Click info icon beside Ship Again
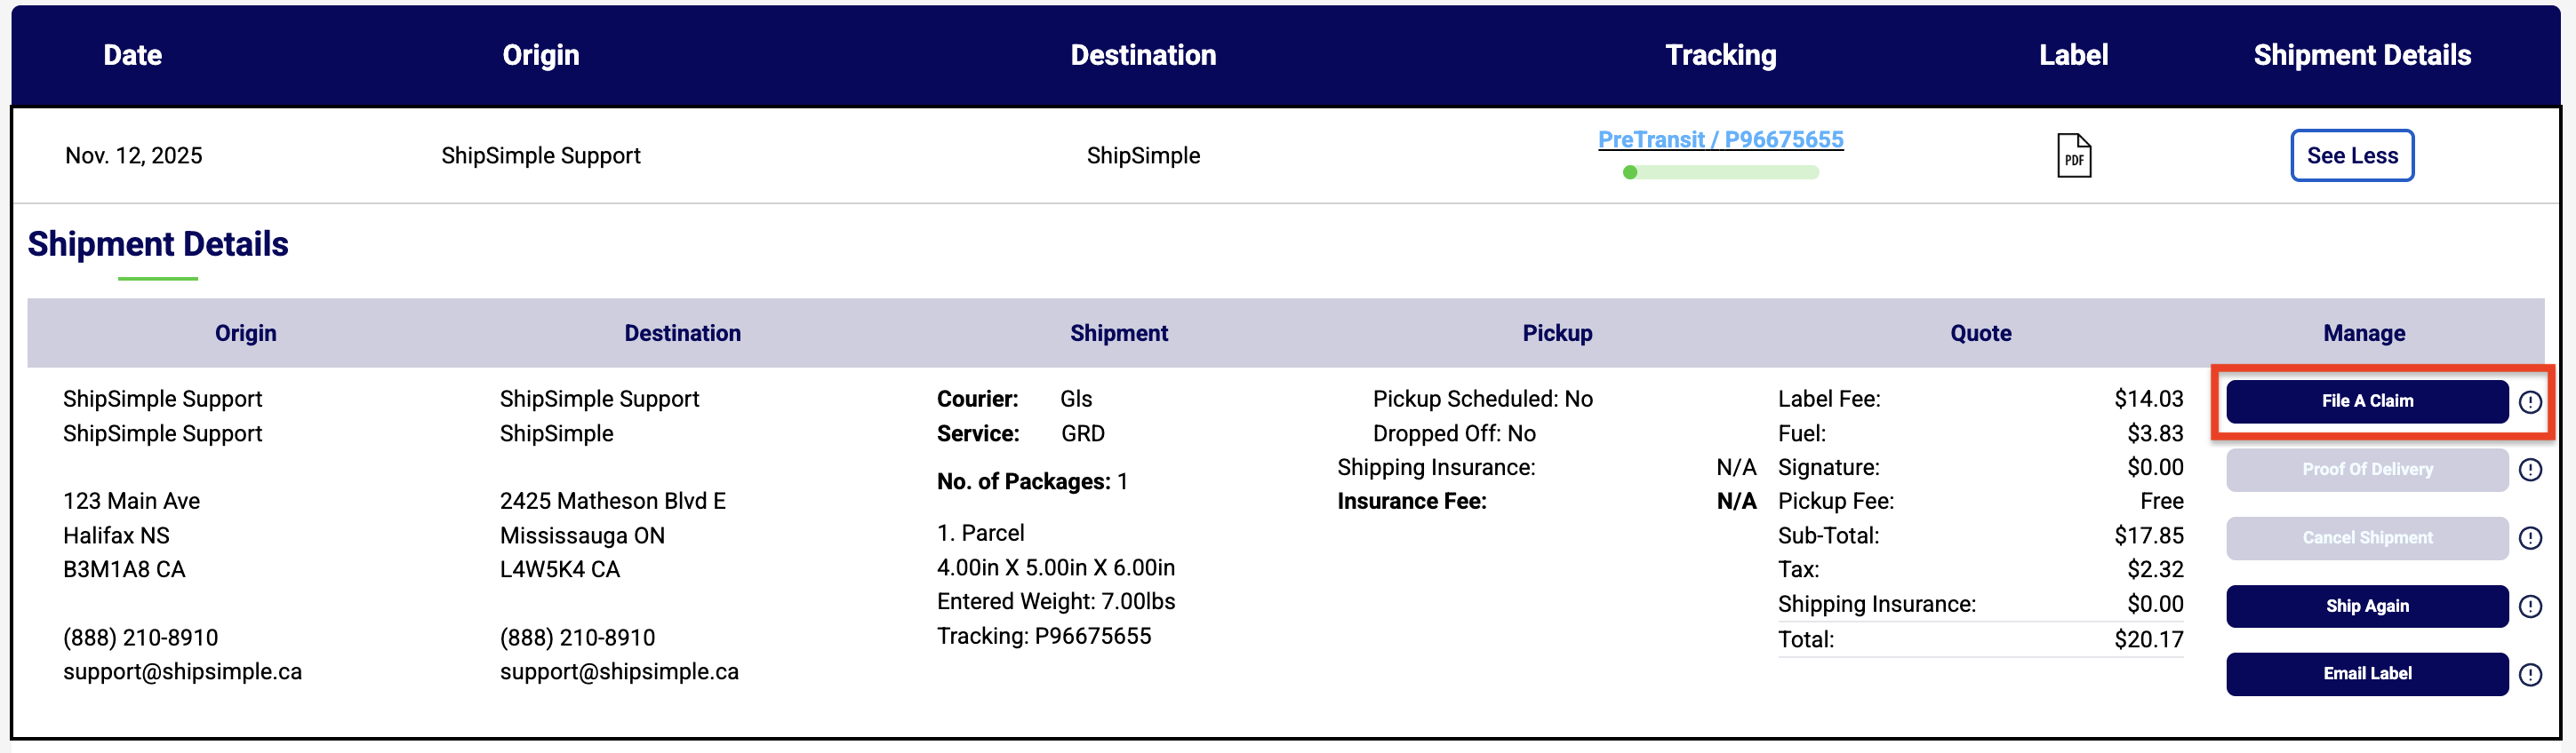This screenshot has height=753, width=2576. coord(2530,606)
